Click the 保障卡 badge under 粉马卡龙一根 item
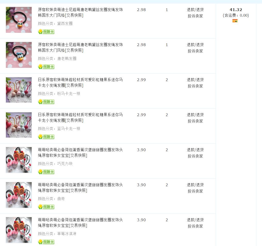 46,102
